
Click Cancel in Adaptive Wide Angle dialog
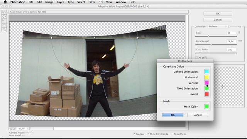click(218, 20)
